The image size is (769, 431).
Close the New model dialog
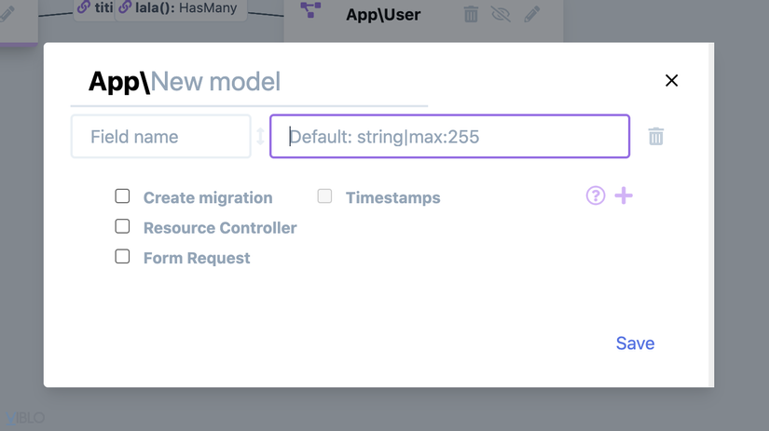tap(671, 81)
